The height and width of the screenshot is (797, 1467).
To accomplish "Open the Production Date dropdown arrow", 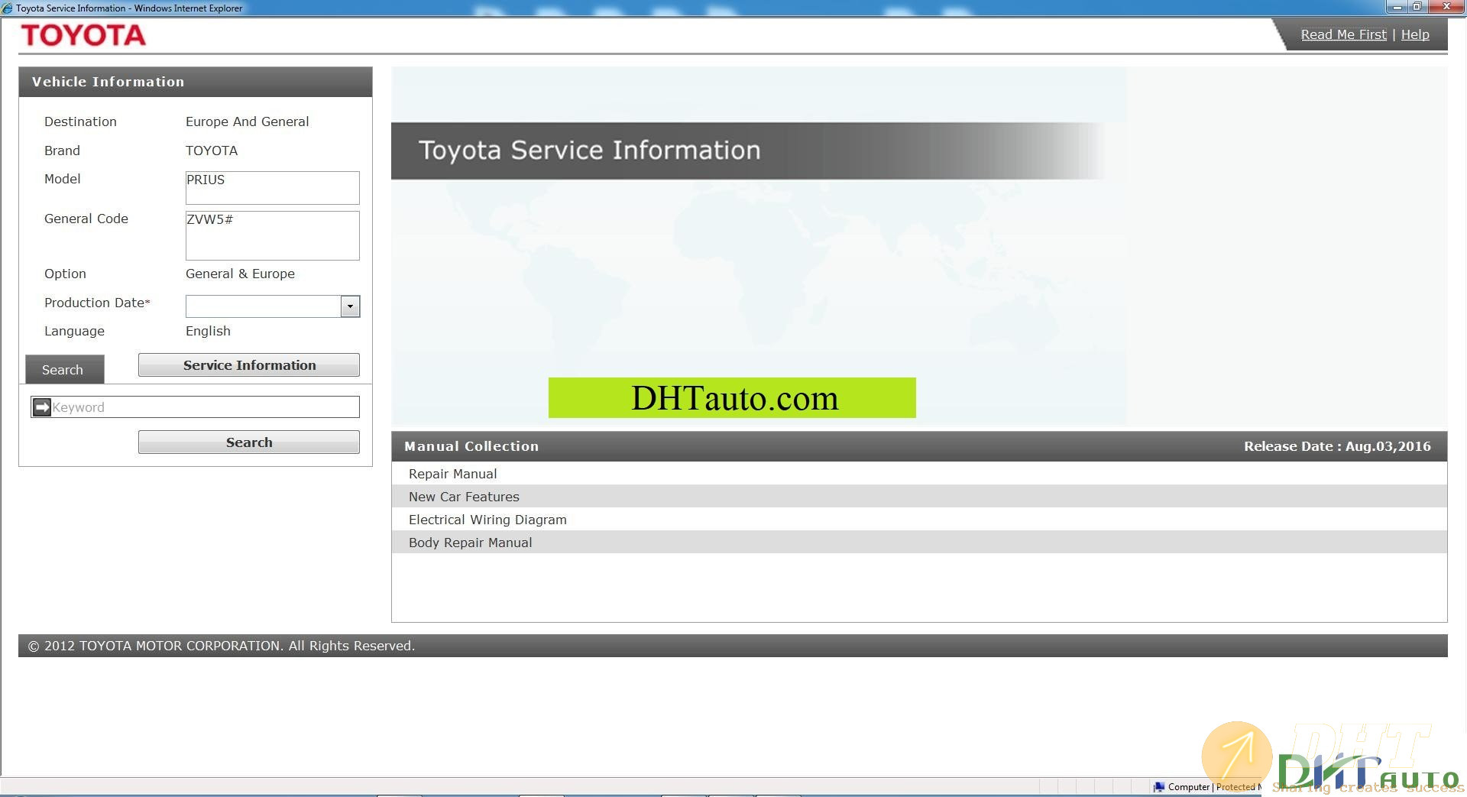I will [350, 306].
